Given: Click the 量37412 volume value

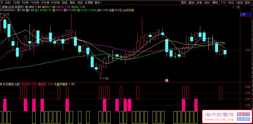Looking at the screenshot, I should [58, 10].
